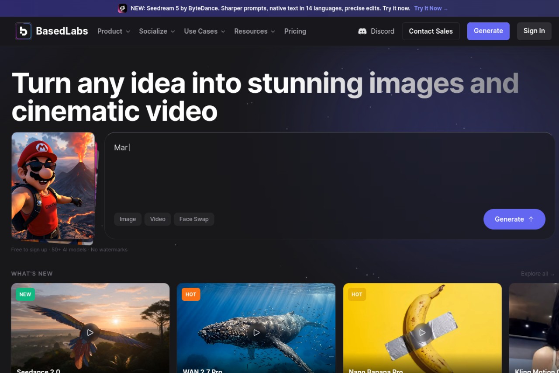Click the NEW badge on Seedance card
This screenshot has width=559, height=373.
point(25,294)
